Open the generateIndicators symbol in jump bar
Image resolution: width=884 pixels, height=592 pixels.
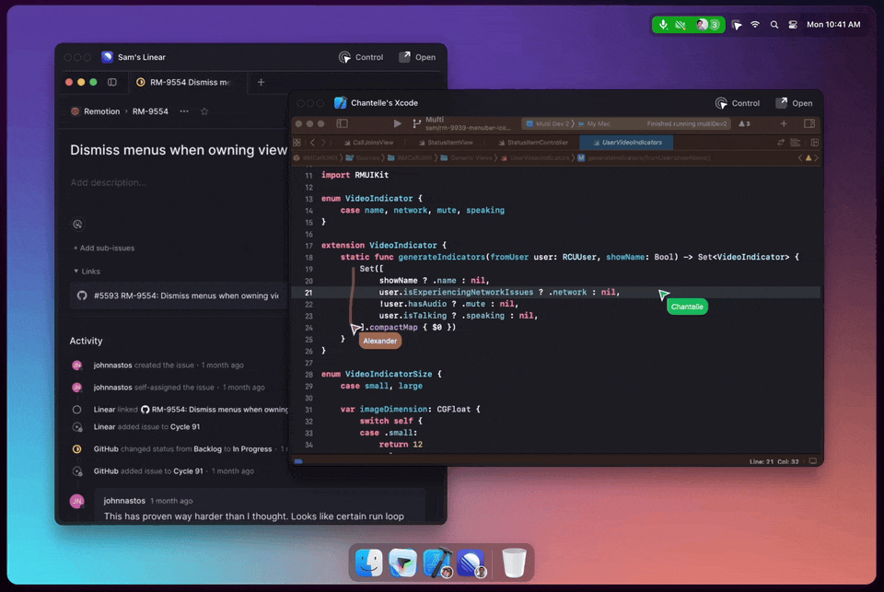[x=644, y=157]
